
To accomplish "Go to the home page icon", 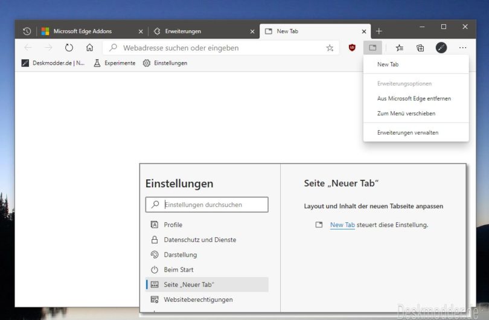I will 89,48.
